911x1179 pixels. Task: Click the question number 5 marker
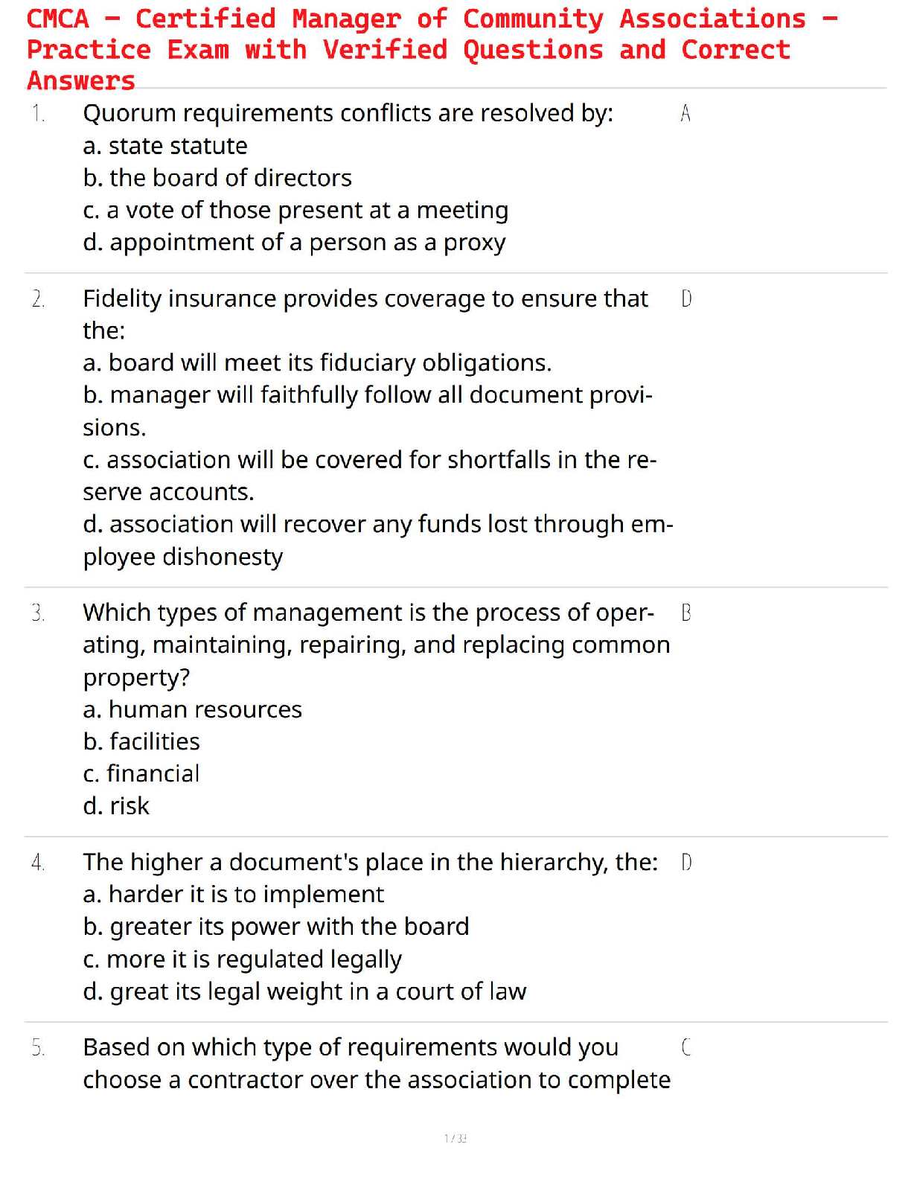point(39,1048)
